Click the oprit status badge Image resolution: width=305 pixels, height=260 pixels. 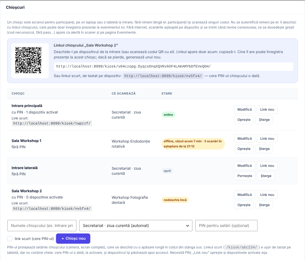(x=167, y=171)
